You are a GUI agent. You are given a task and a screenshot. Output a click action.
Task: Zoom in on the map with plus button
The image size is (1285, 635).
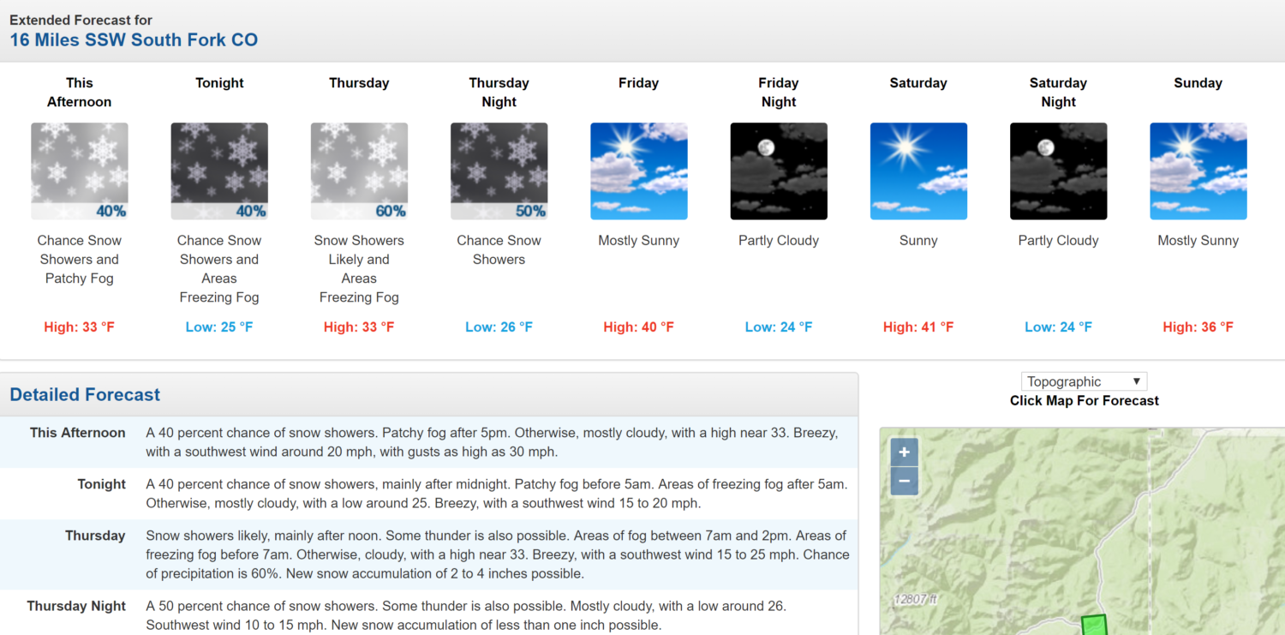905,452
